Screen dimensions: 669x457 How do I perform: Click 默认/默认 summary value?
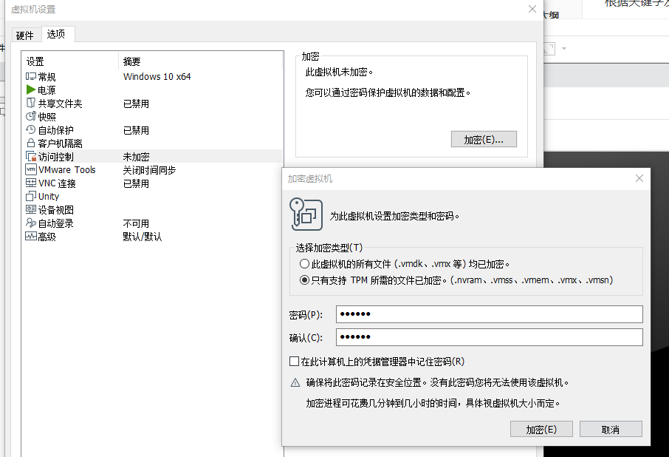coord(143,237)
